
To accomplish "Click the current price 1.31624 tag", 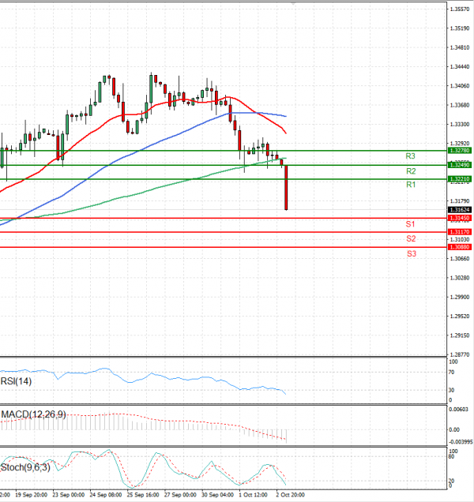I will pos(460,210).
